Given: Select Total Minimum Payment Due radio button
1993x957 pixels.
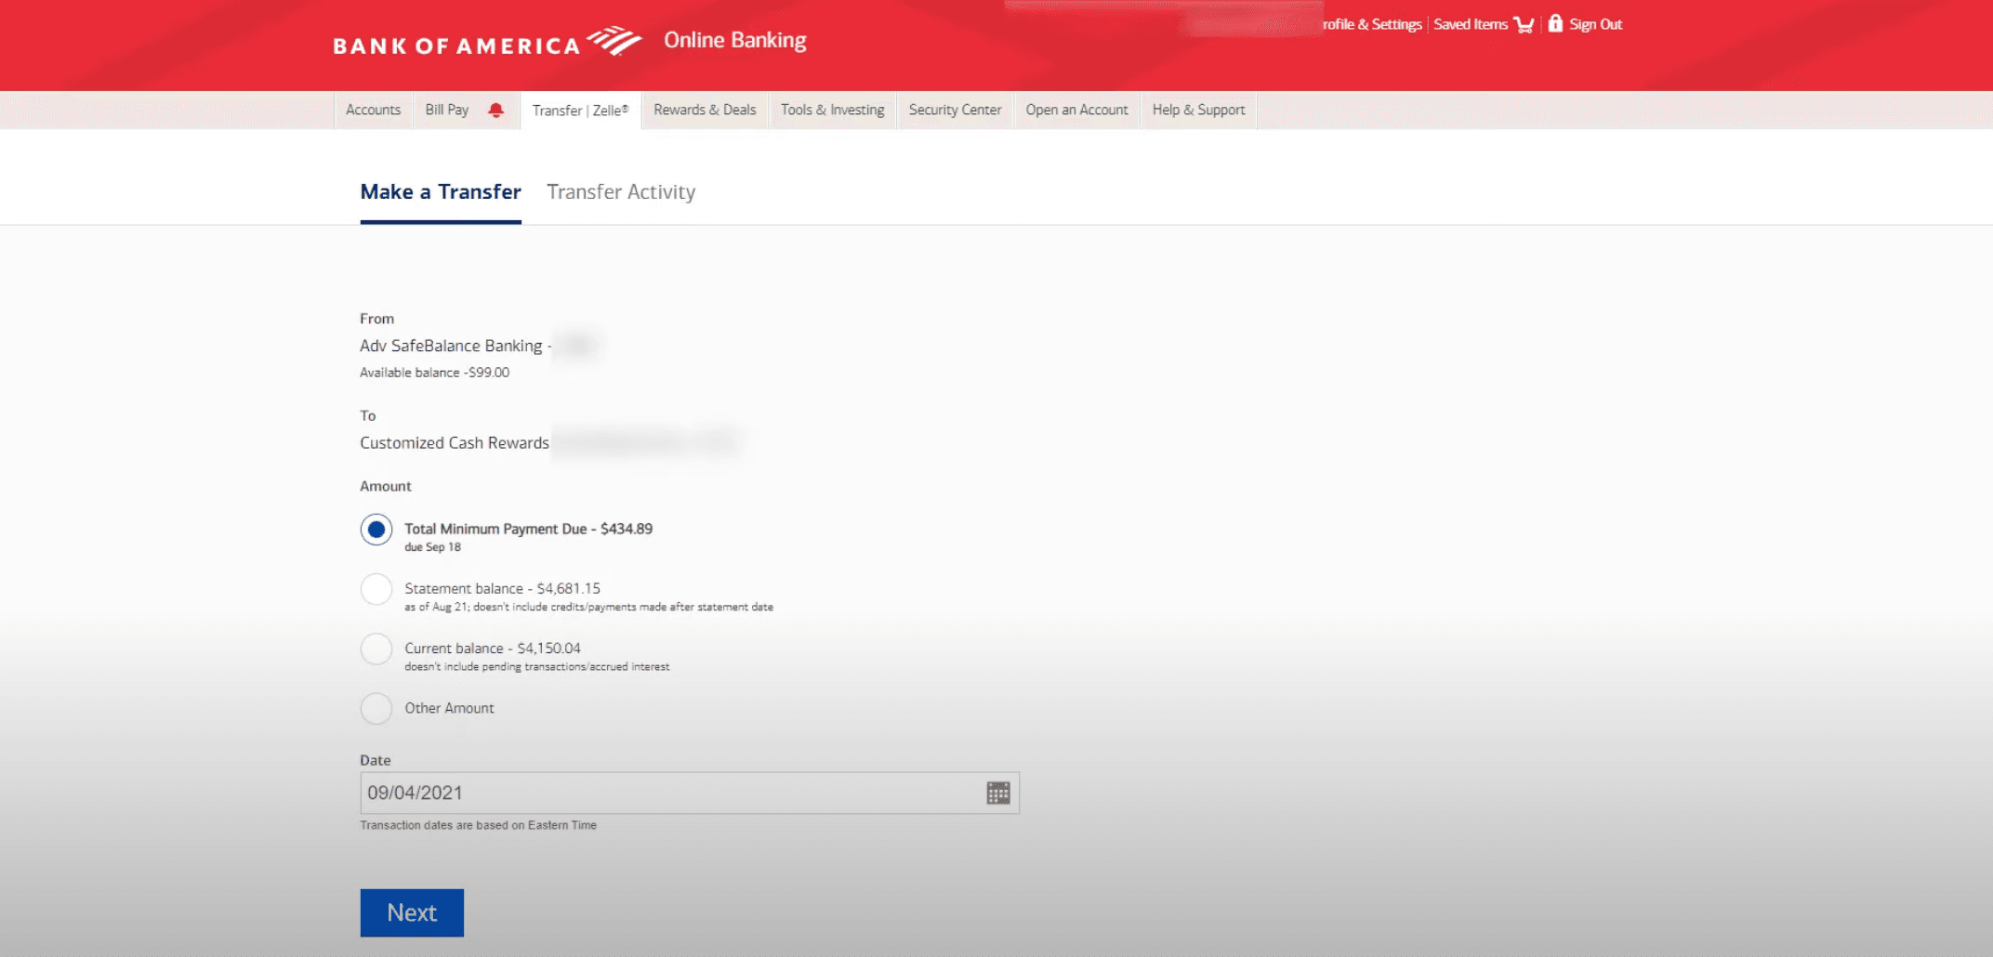Looking at the screenshot, I should click(376, 530).
